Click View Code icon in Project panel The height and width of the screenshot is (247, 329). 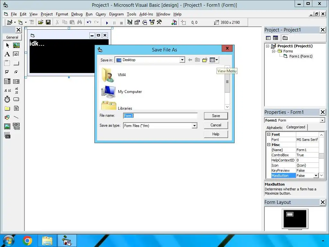click(268, 38)
